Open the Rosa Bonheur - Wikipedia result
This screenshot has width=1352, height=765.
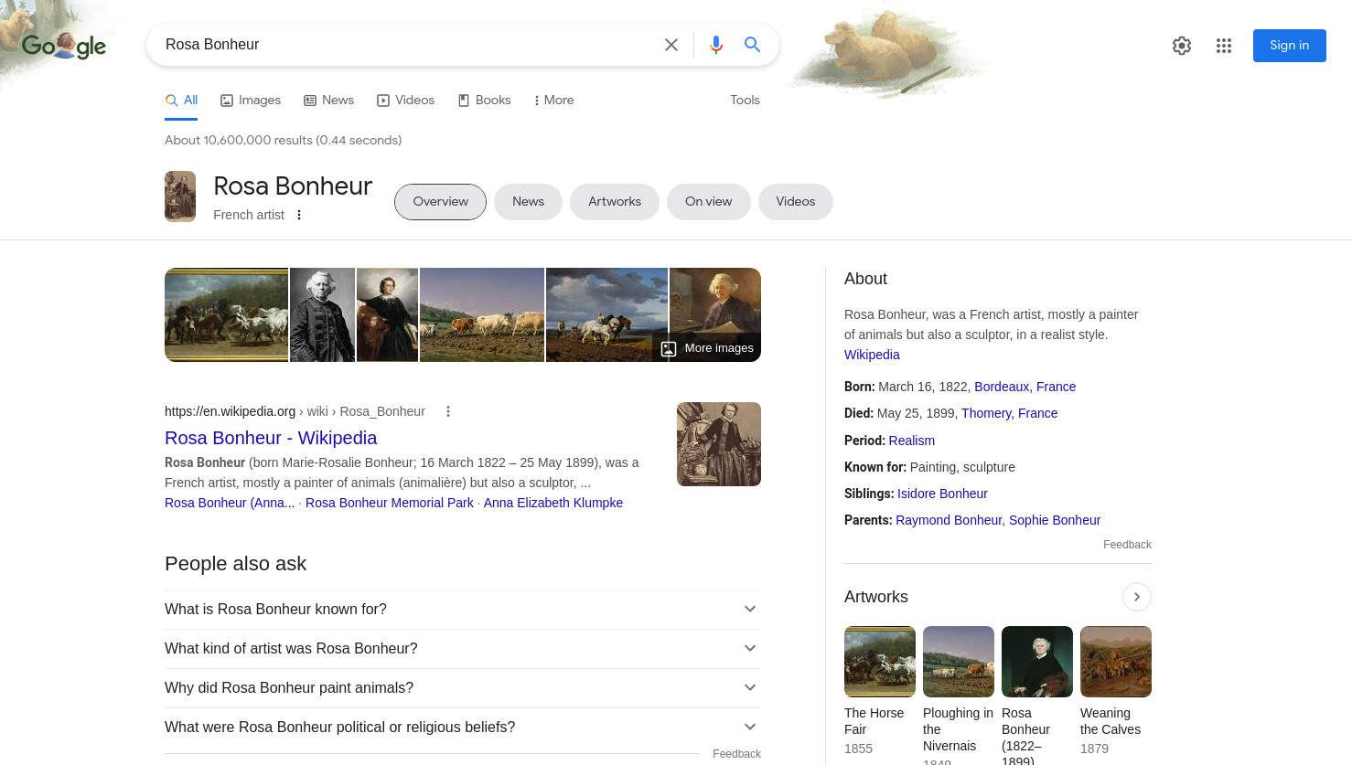pyautogui.click(x=271, y=438)
